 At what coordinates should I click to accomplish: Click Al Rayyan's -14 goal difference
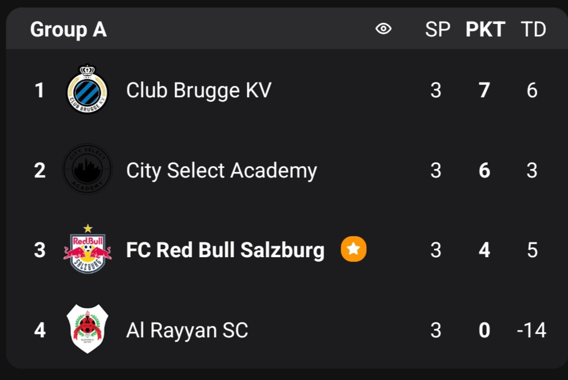[531, 330]
